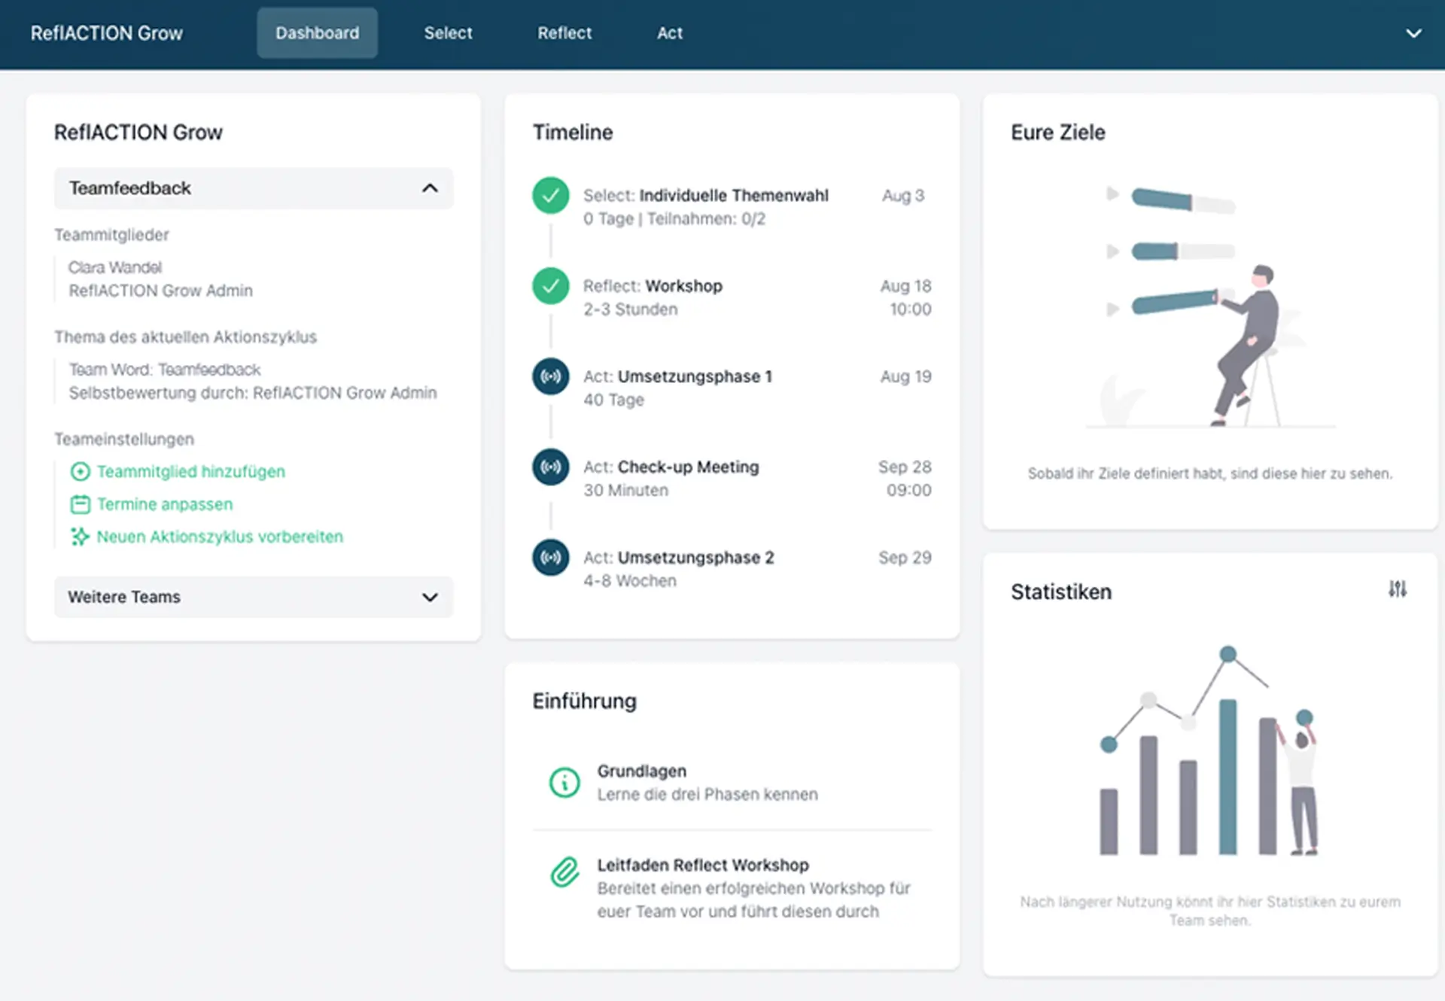Click the info icon next to Grundlagen
The height and width of the screenshot is (1001, 1445).
564,783
